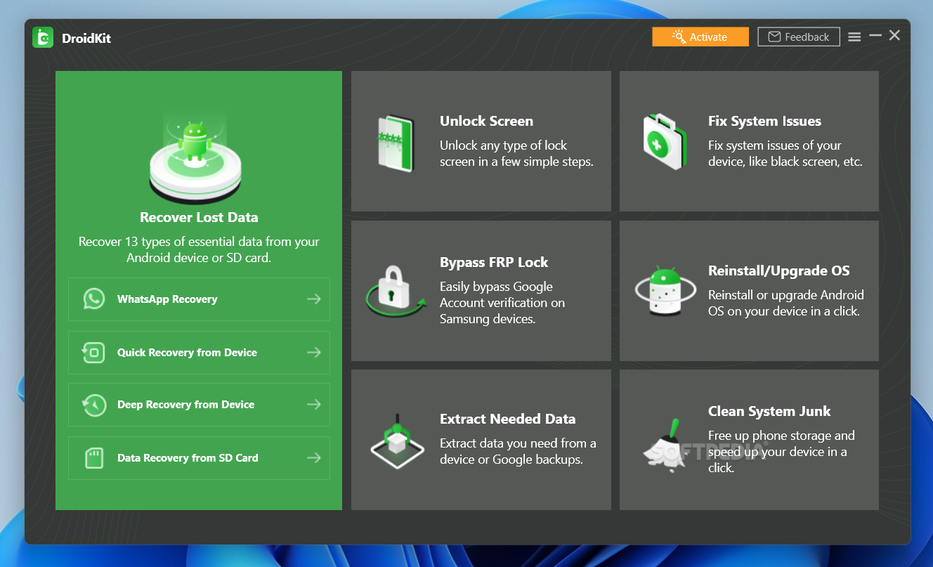
Task: Click the Extract Needed Data claw icon
Action: (x=397, y=441)
